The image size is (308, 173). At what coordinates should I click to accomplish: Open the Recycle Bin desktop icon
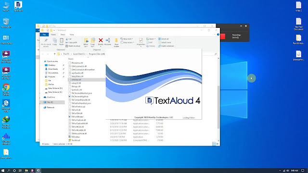coord(6,23)
